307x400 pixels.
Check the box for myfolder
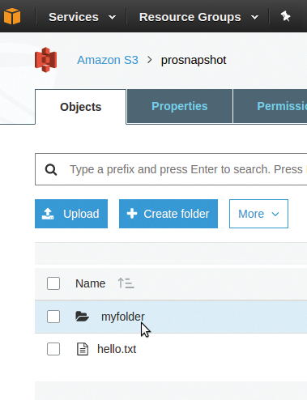[x=53, y=317]
